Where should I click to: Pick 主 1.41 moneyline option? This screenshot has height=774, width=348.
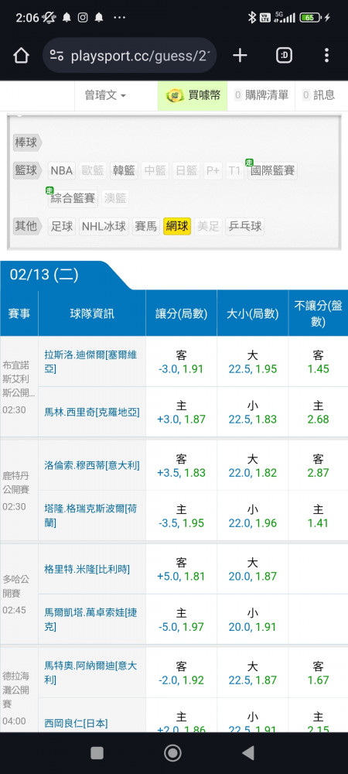(x=318, y=515)
